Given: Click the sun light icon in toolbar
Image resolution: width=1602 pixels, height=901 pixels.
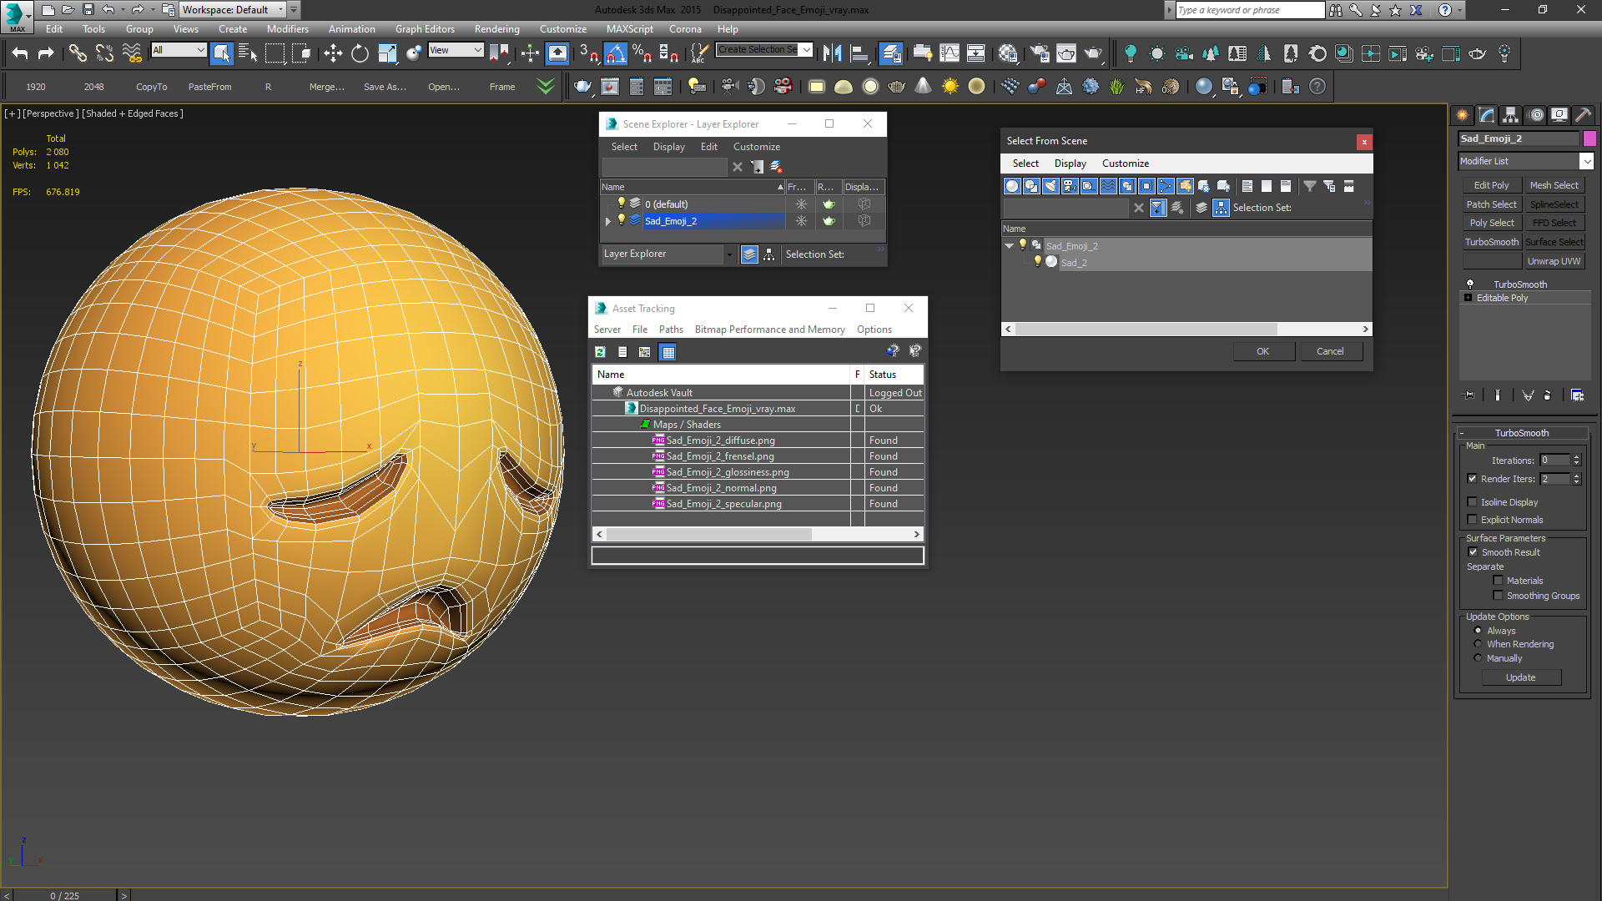Looking at the screenshot, I should coord(950,86).
